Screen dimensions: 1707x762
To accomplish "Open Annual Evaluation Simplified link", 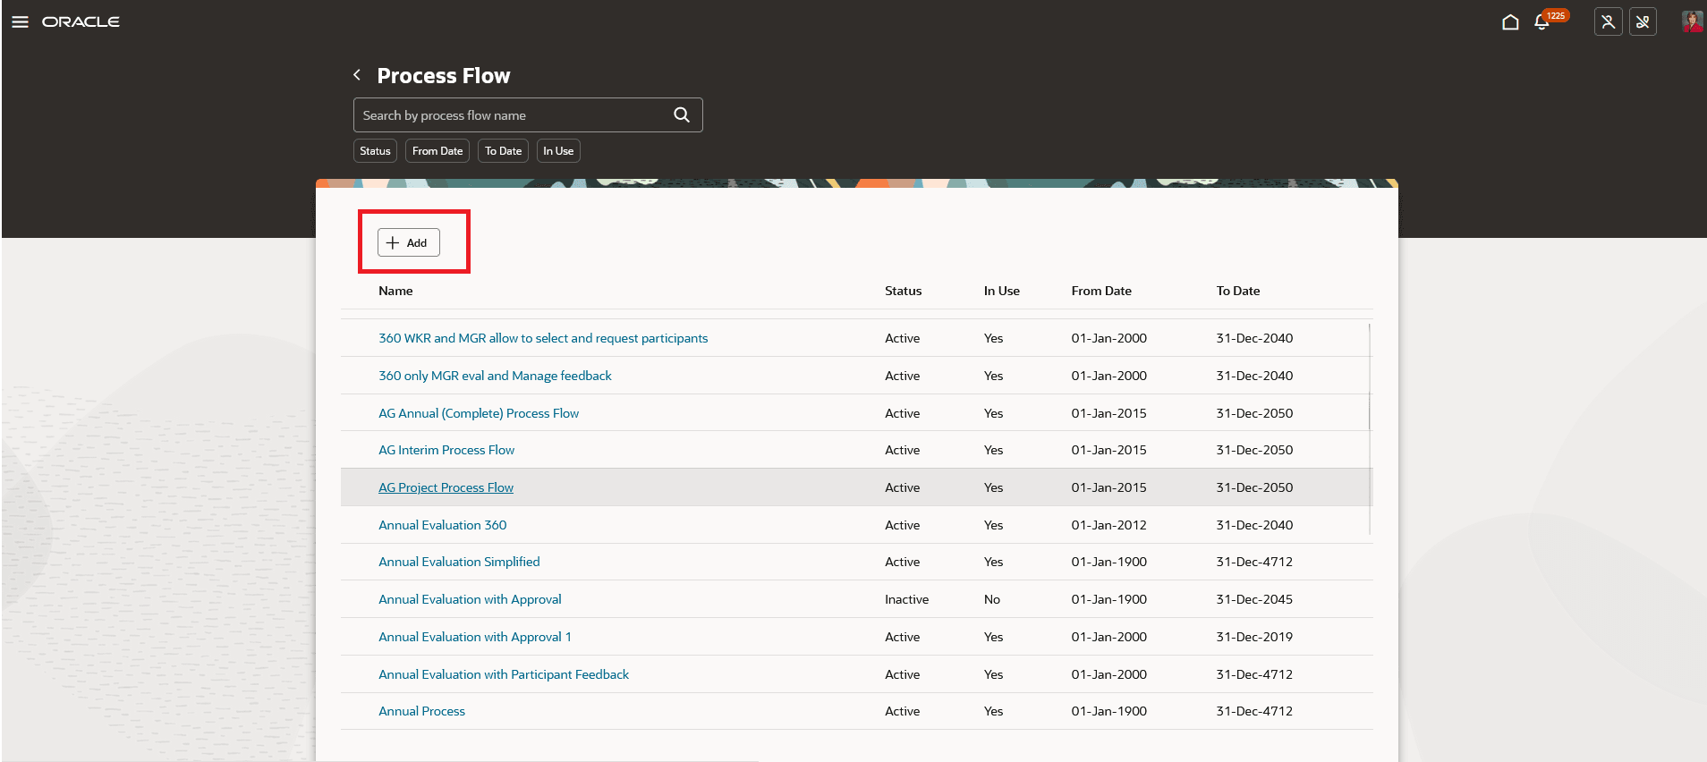I will click(459, 562).
